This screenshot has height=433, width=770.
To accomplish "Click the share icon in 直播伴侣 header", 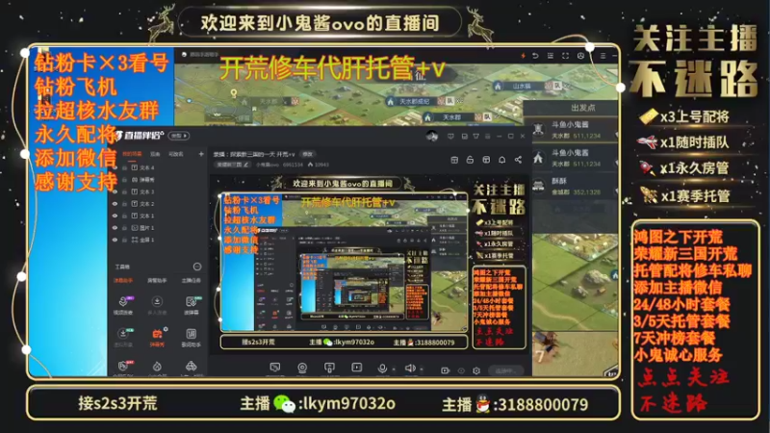I will 518,160.
